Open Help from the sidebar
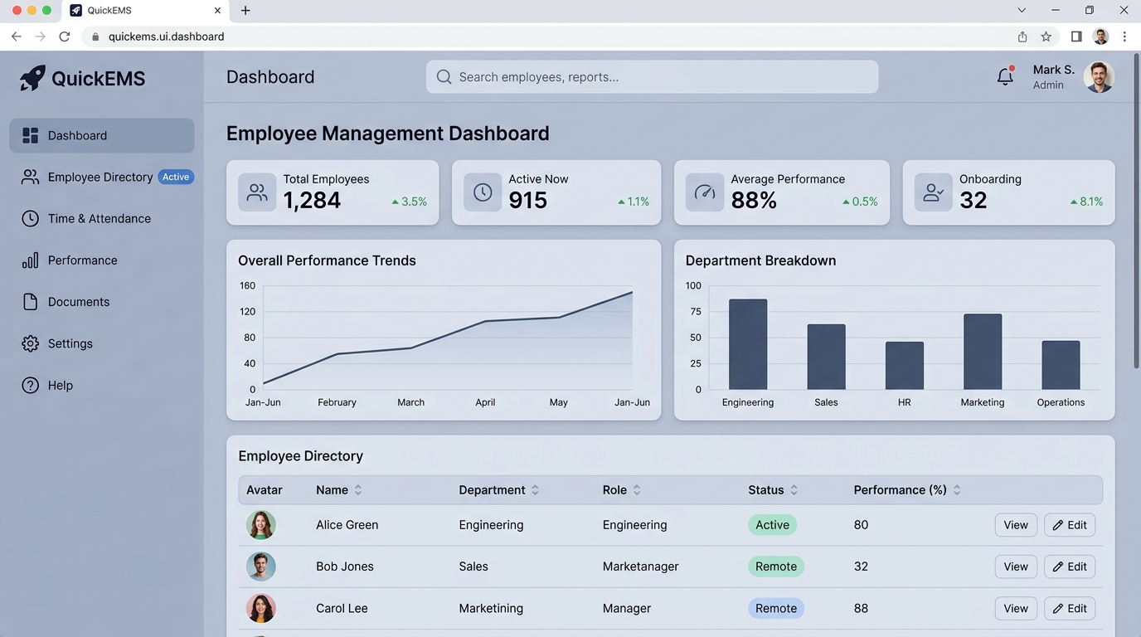 102,385
